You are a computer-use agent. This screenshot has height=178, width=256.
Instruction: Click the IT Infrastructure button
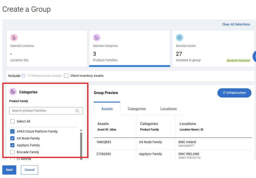pyautogui.click(x=234, y=93)
